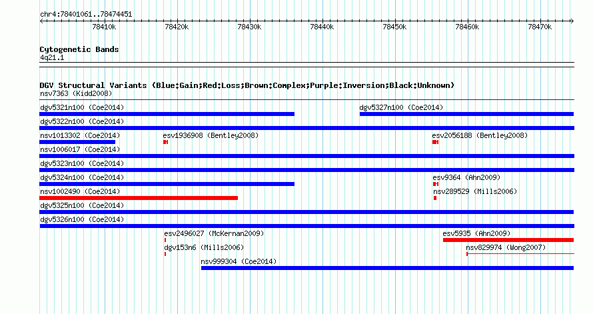
Task: Select the esv9364 (Ahn2009) label
Action: pyautogui.click(x=466, y=177)
